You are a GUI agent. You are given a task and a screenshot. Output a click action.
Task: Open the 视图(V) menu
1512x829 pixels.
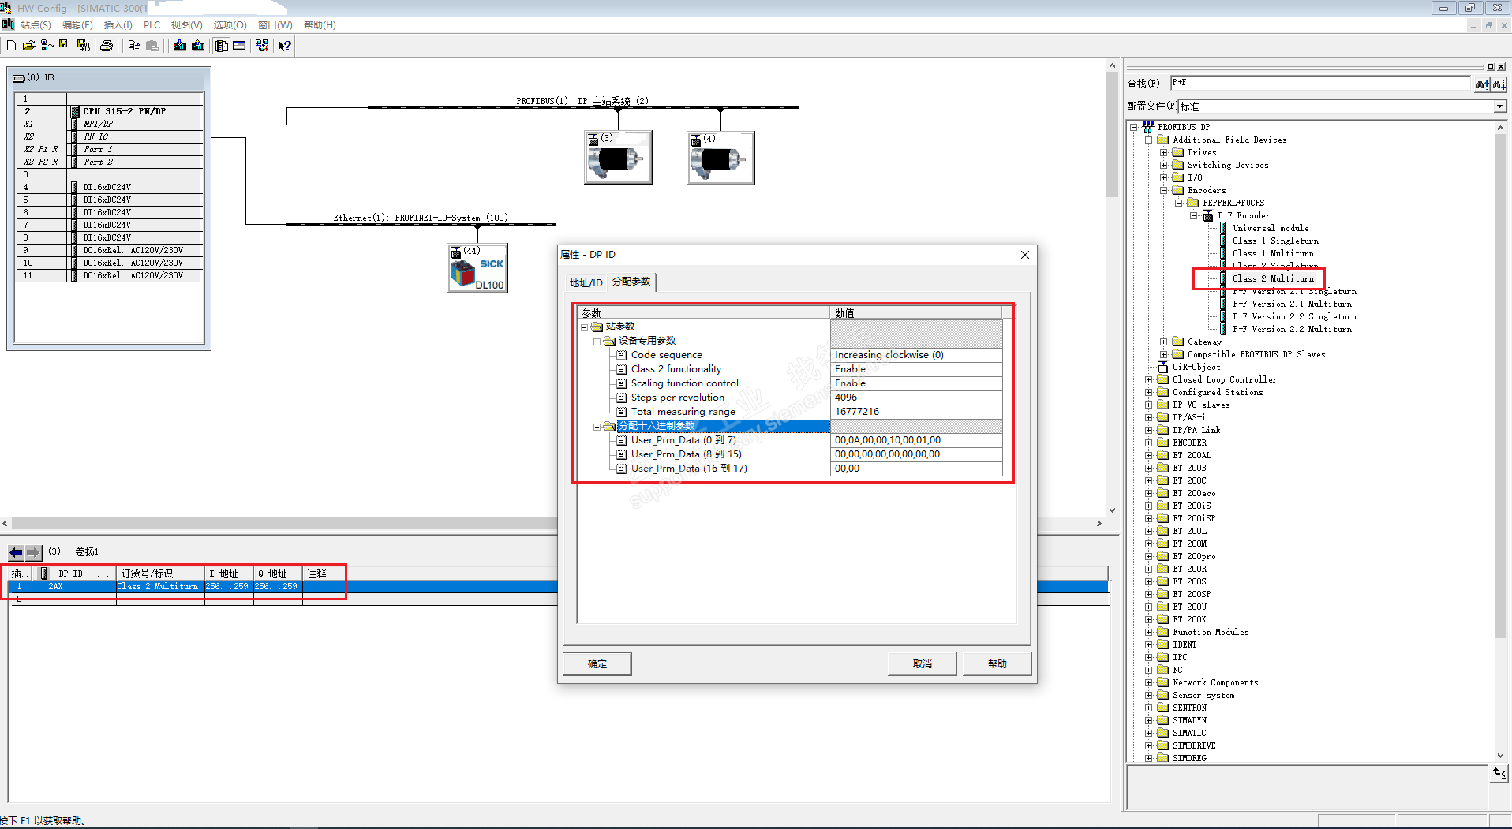[187, 25]
